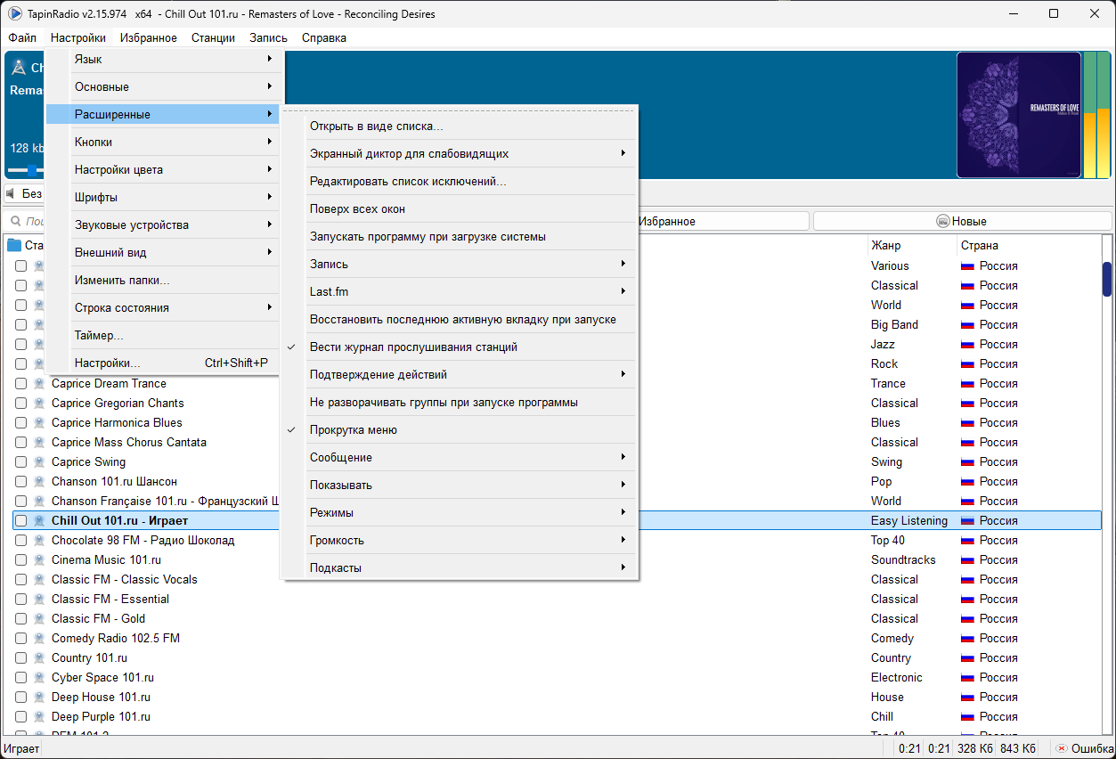The height and width of the screenshot is (759, 1116).
Task: Expand the Запись submenu arrow
Action: pos(623,264)
